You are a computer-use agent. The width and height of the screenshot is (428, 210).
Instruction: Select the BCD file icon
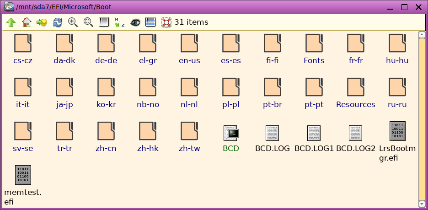point(231,133)
